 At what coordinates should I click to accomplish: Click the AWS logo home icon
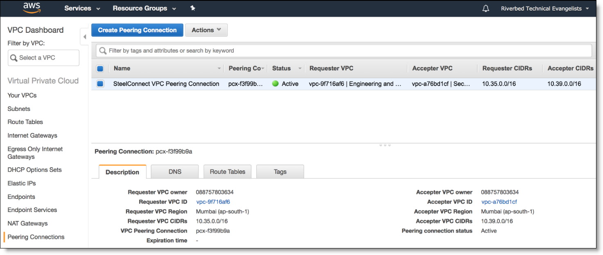[31, 8]
